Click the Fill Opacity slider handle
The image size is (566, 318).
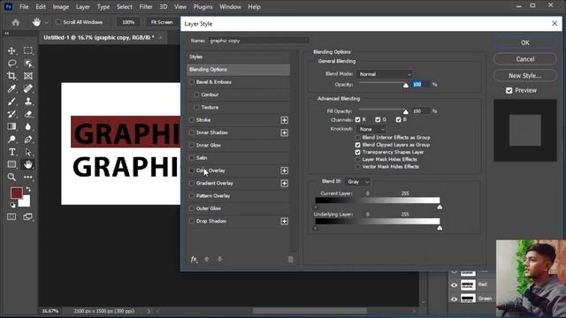click(406, 112)
